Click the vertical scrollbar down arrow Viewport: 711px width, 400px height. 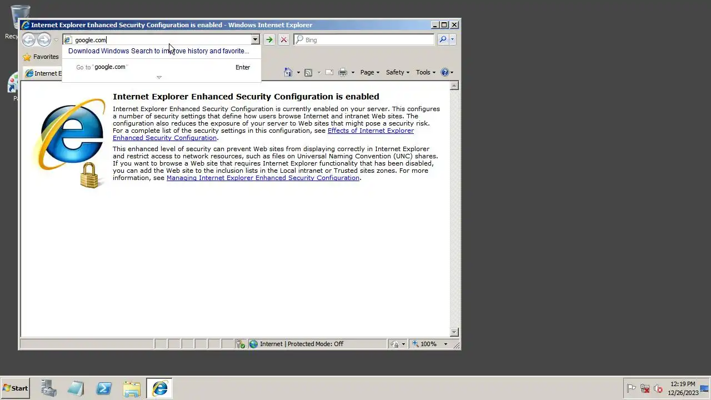[454, 332]
